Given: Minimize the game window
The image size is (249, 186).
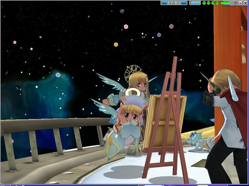Looking at the screenshot, I should [x=241, y=3].
